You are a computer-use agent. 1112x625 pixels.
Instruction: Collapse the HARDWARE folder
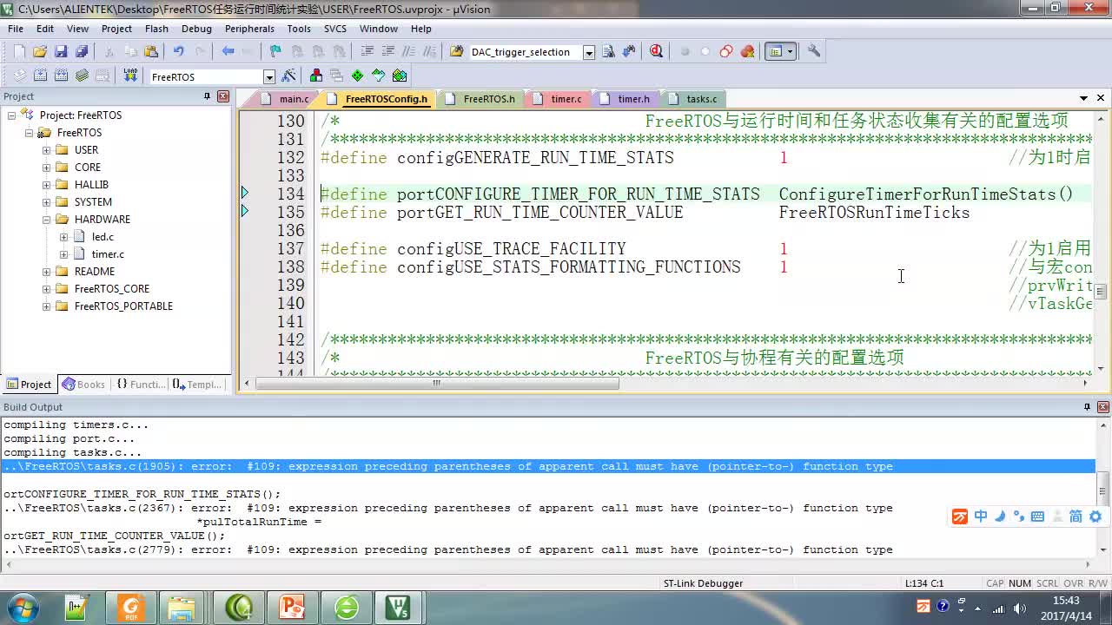coord(46,219)
